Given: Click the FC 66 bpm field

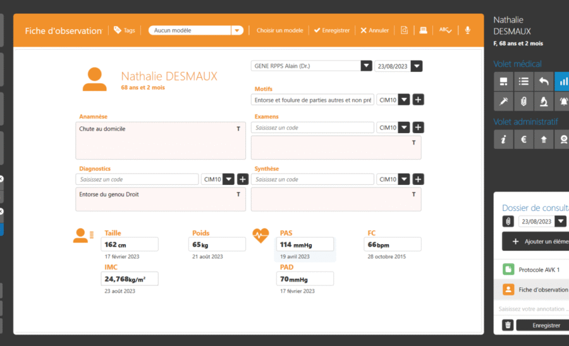Looking at the screenshot, I should pyautogui.click(x=392, y=244).
